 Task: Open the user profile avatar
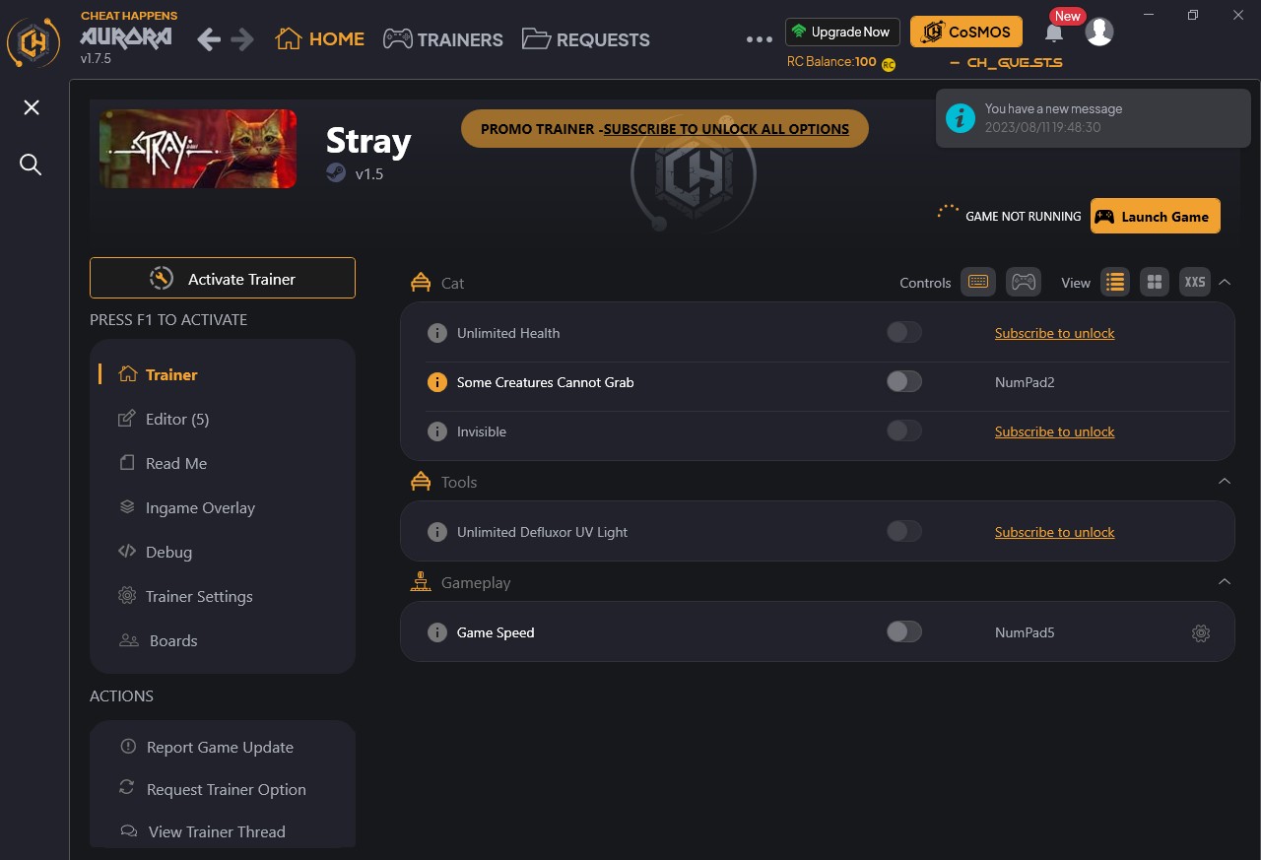click(1099, 32)
